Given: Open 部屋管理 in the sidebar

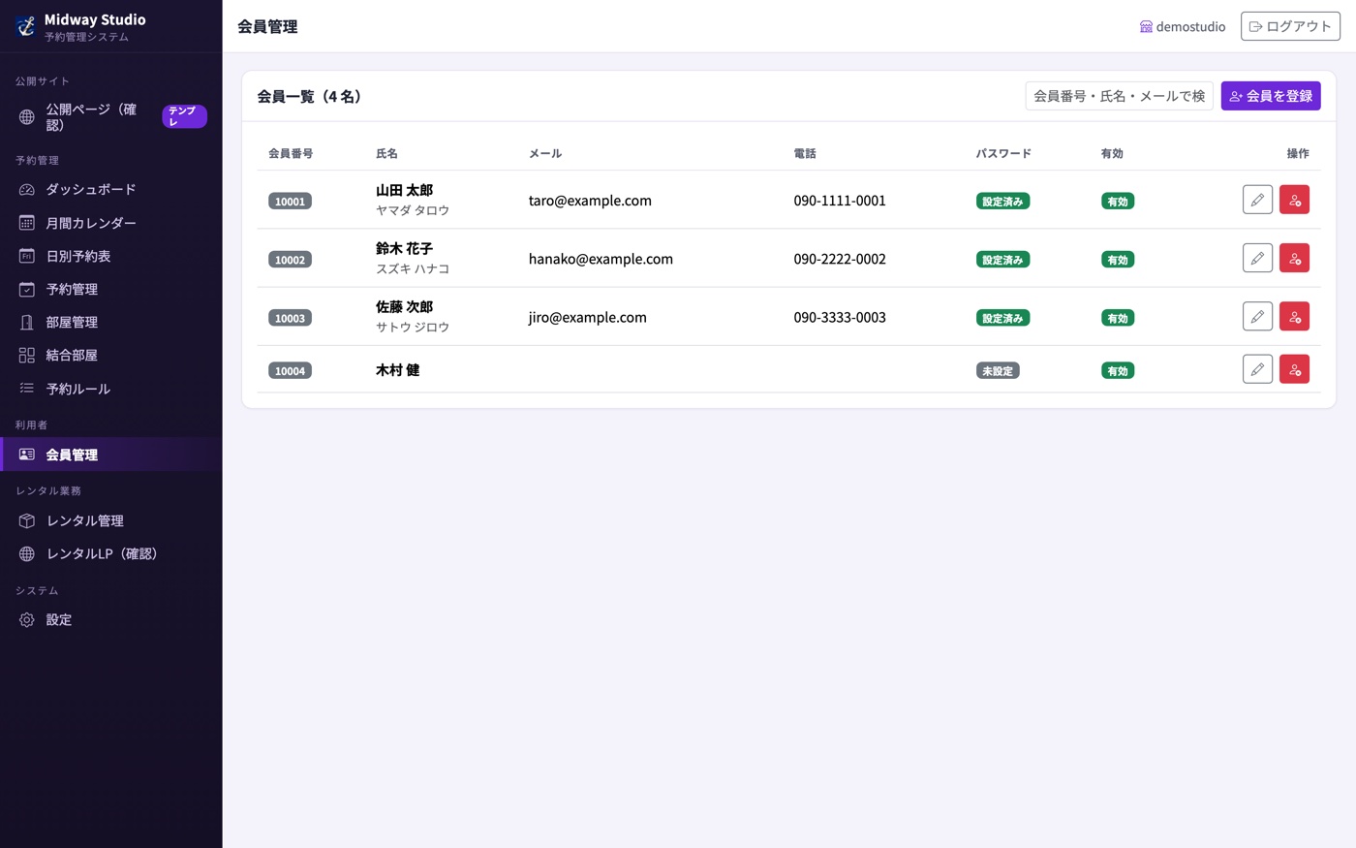Looking at the screenshot, I should [x=111, y=322].
